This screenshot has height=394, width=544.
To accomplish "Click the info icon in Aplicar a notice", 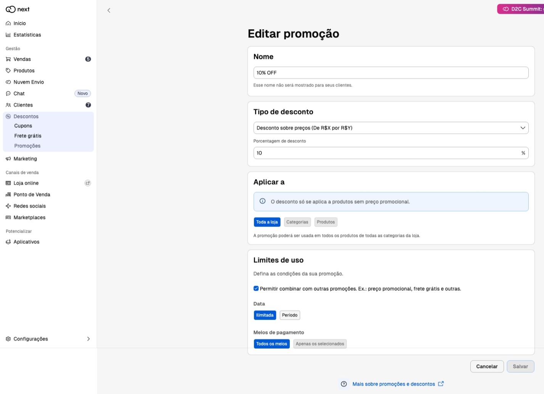I will (263, 201).
